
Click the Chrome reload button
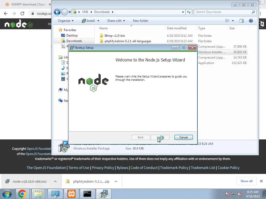pos(22,13)
